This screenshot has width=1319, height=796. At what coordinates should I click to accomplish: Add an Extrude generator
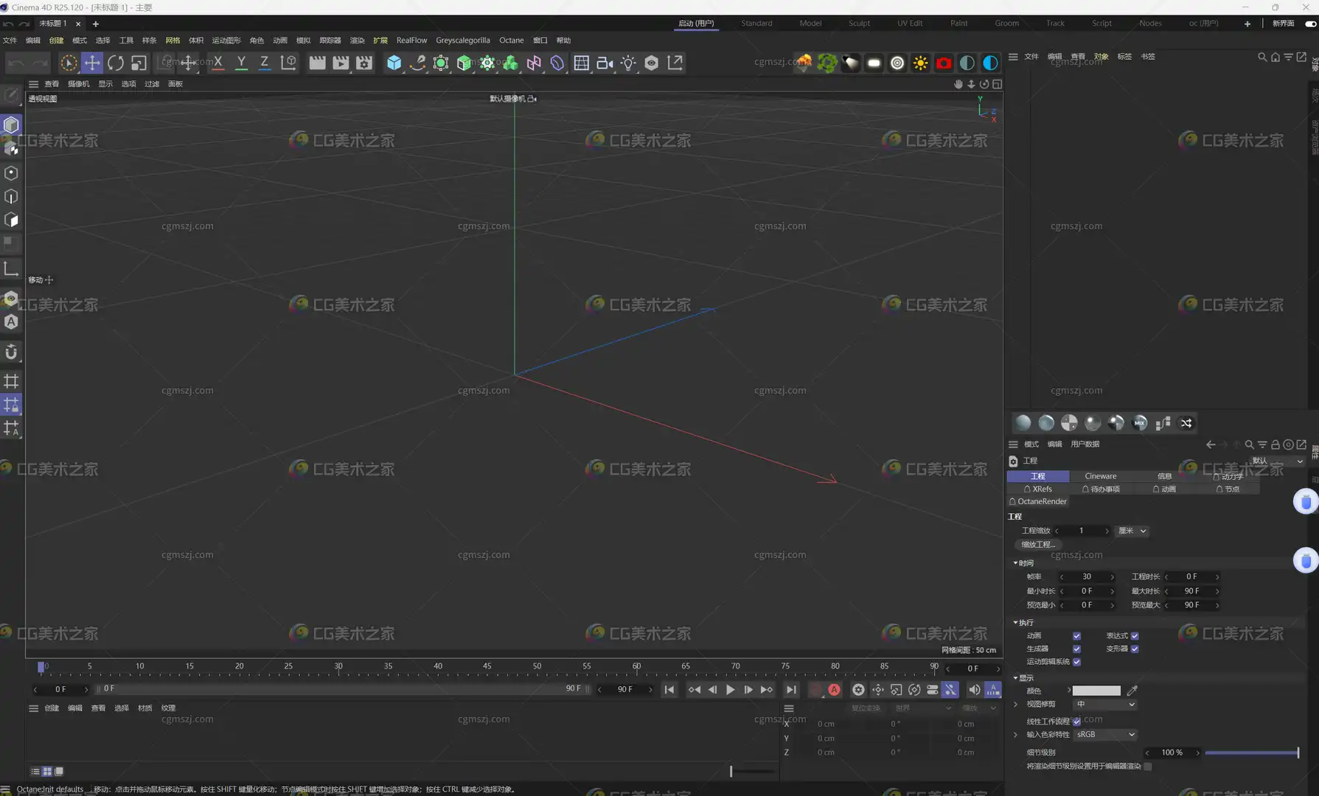tap(464, 63)
